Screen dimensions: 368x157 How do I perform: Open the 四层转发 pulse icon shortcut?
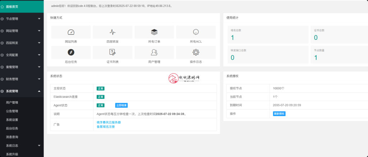coord(112,32)
